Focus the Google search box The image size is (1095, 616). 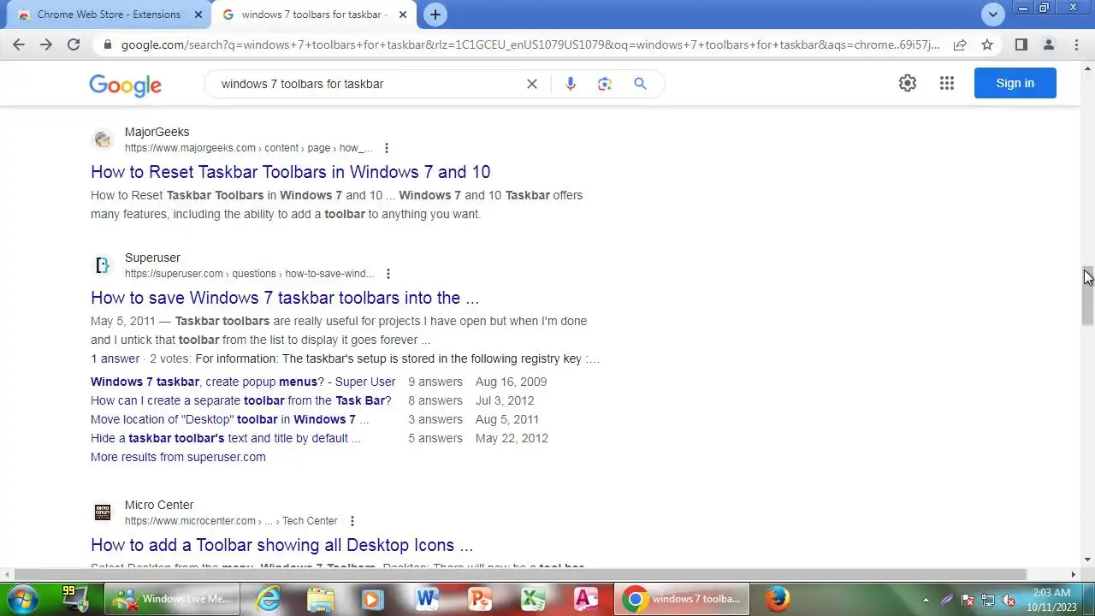pyautogui.click(x=368, y=84)
